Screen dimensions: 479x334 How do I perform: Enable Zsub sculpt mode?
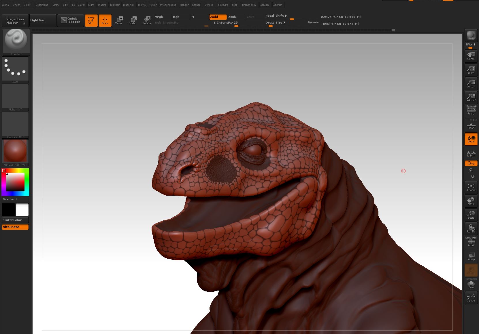pyautogui.click(x=236, y=17)
